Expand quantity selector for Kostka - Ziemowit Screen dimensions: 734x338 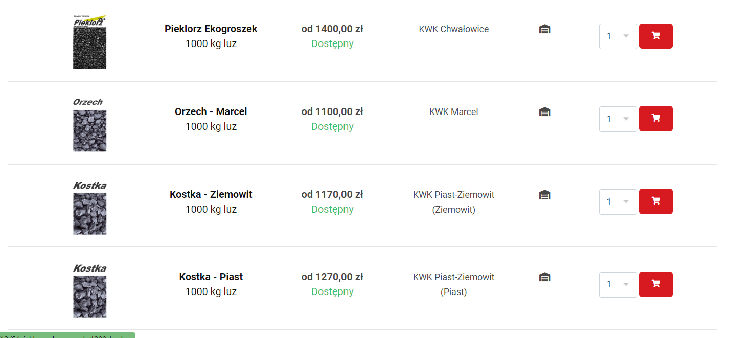coord(618,202)
